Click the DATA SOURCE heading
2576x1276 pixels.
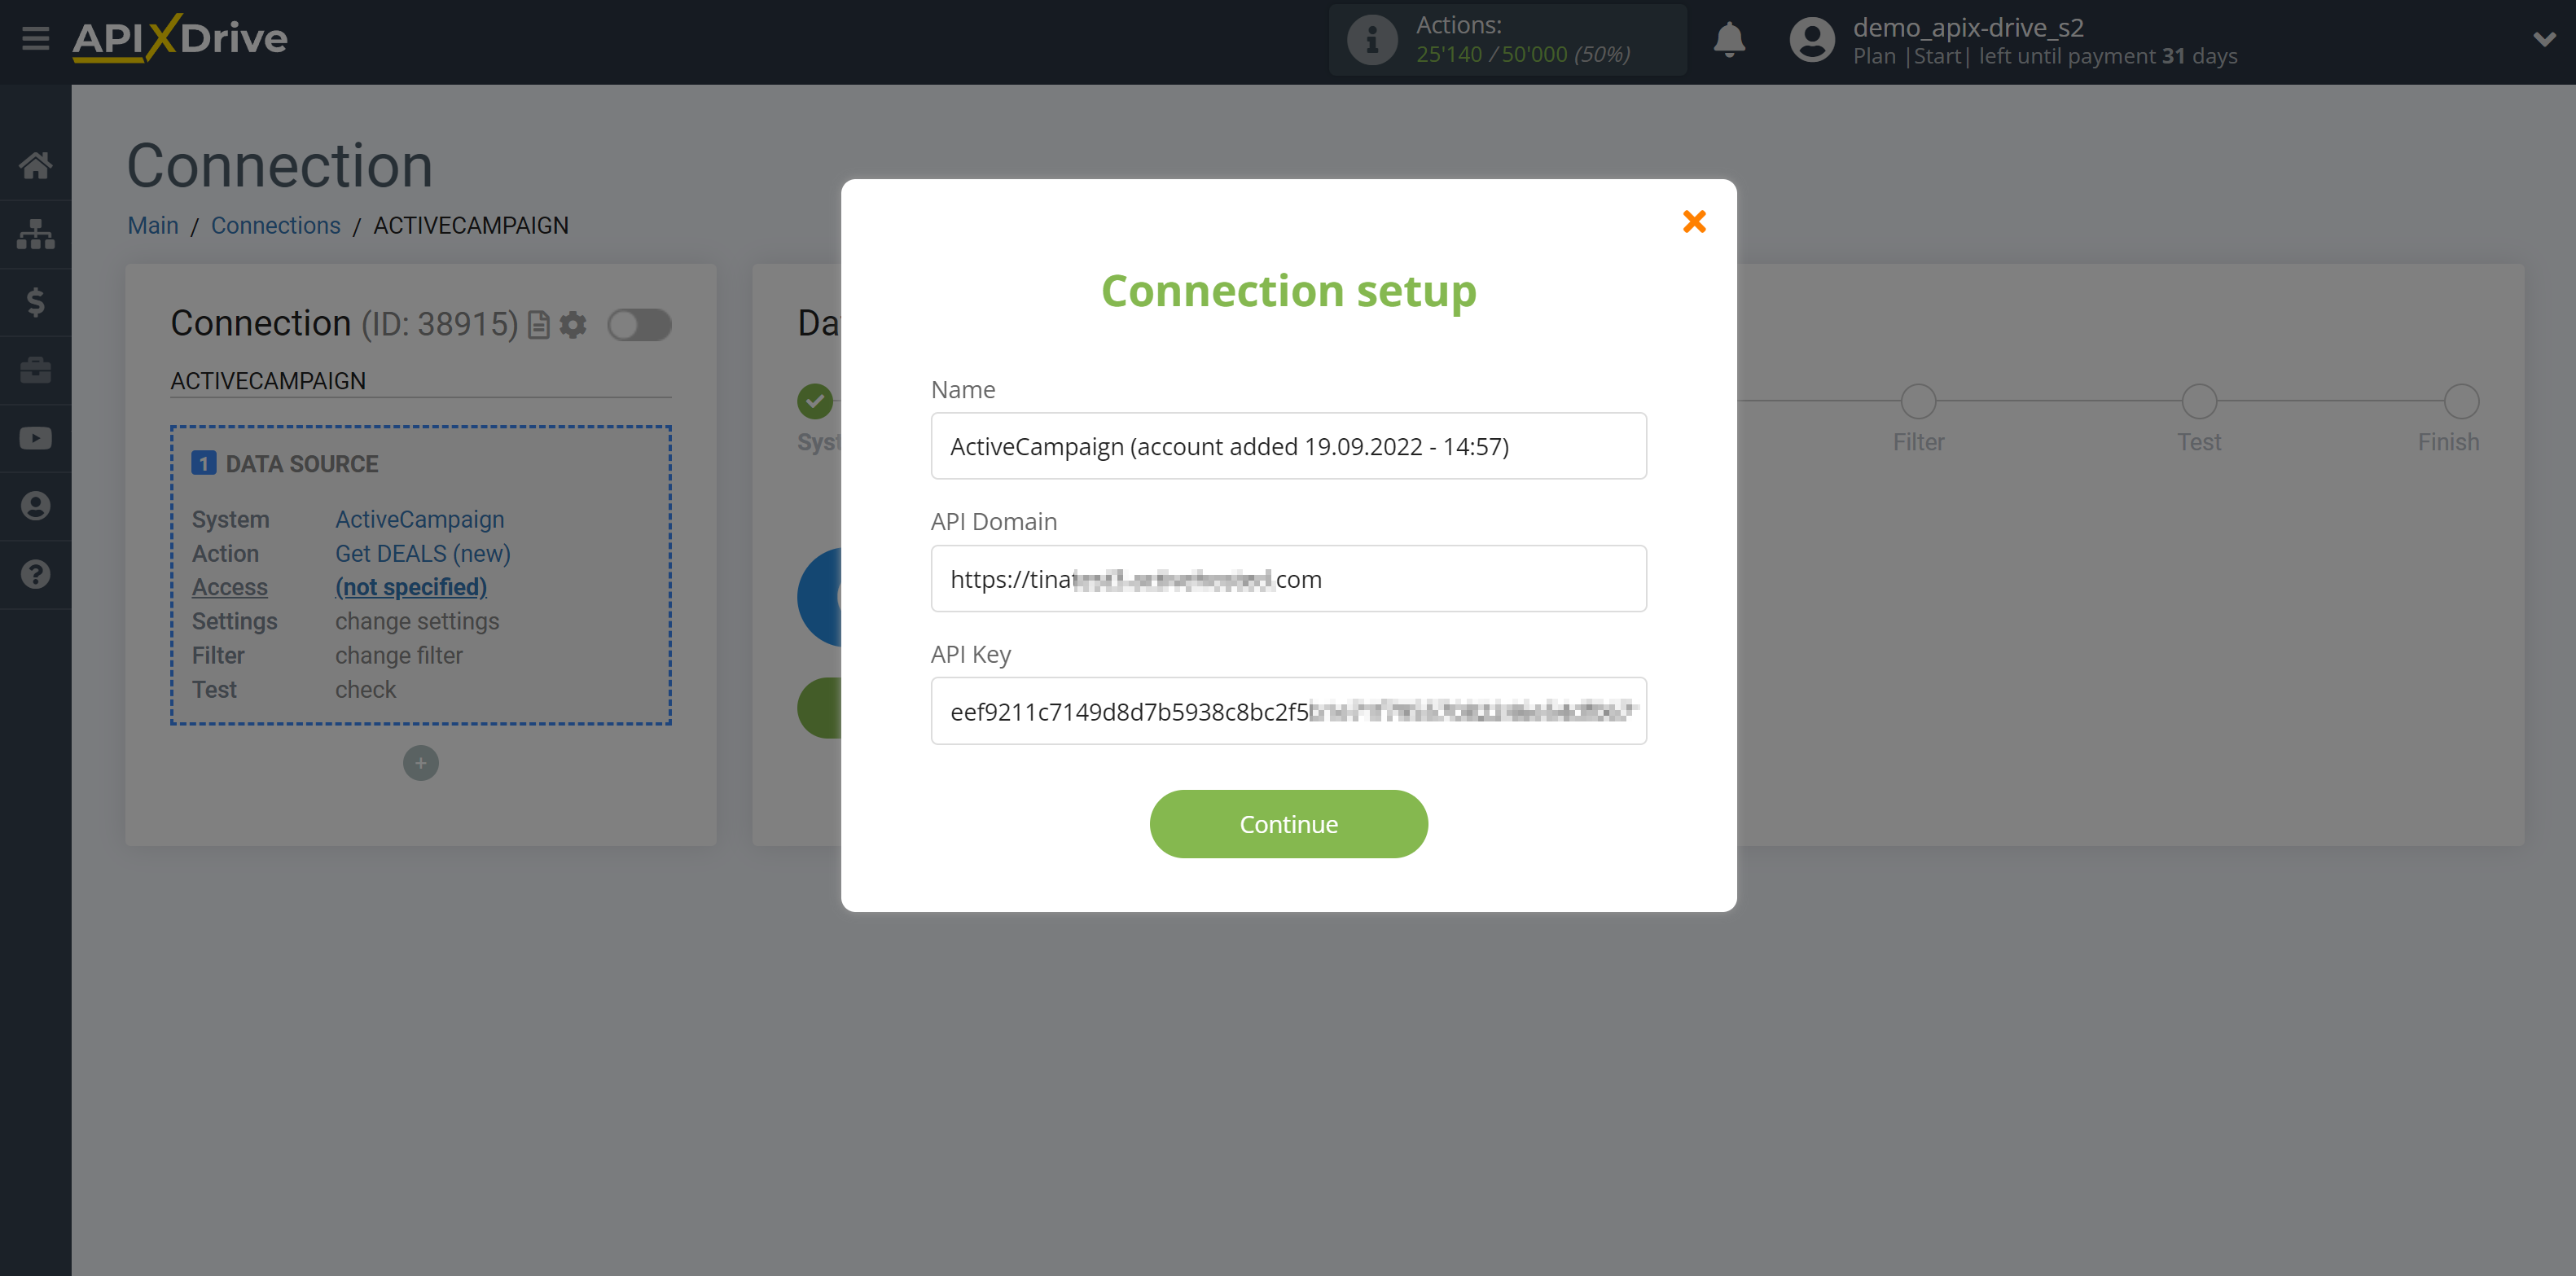coord(302,464)
